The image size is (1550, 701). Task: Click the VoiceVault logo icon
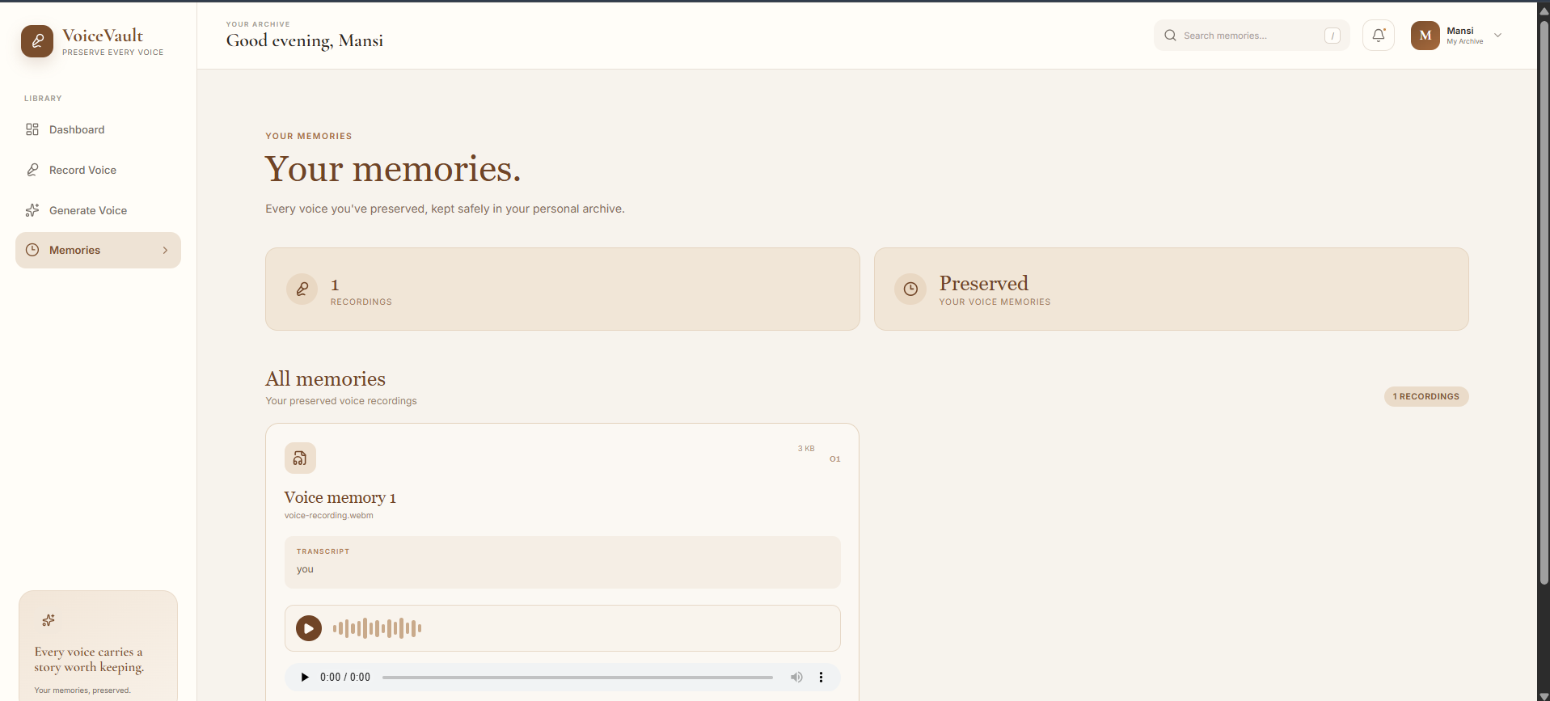click(37, 41)
